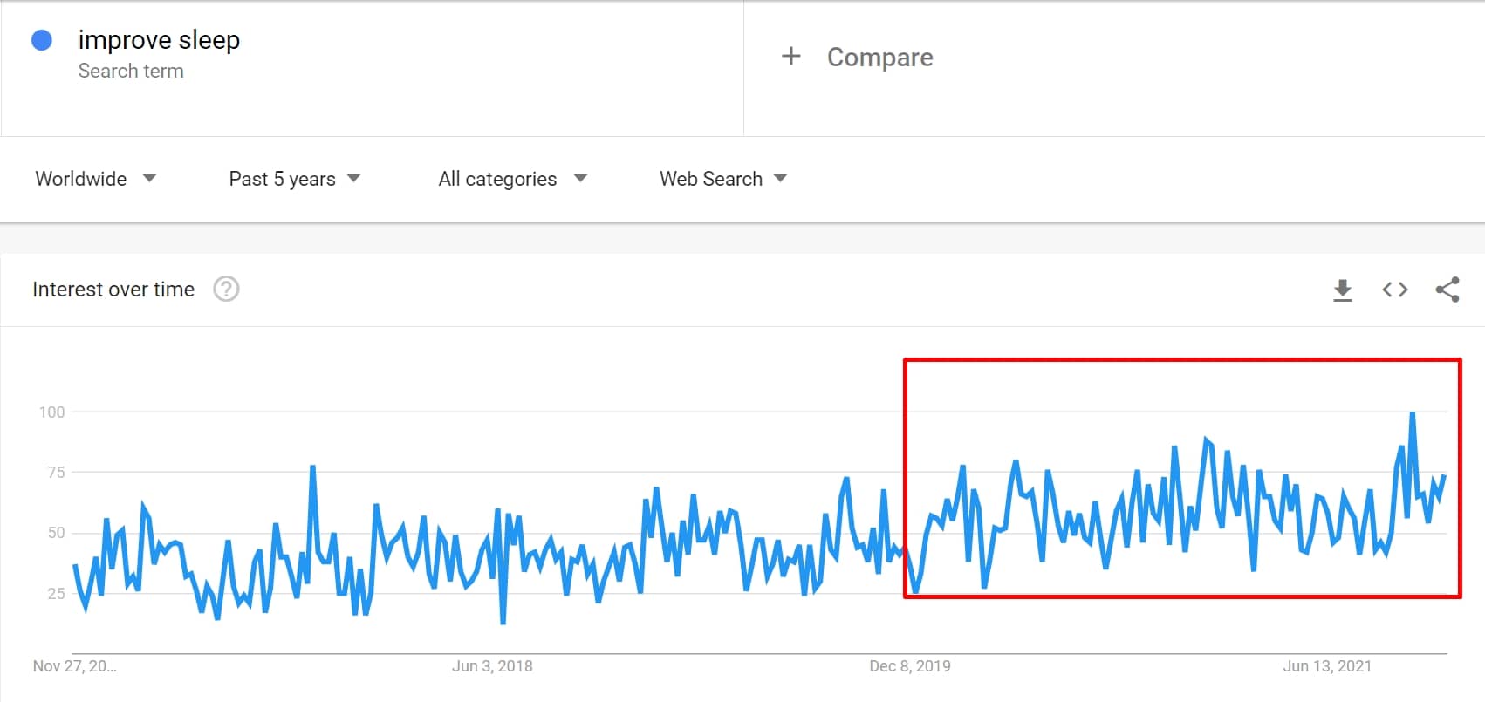1485x702 pixels.
Task: Click the Nov 27 axis date label
Action: click(74, 666)
